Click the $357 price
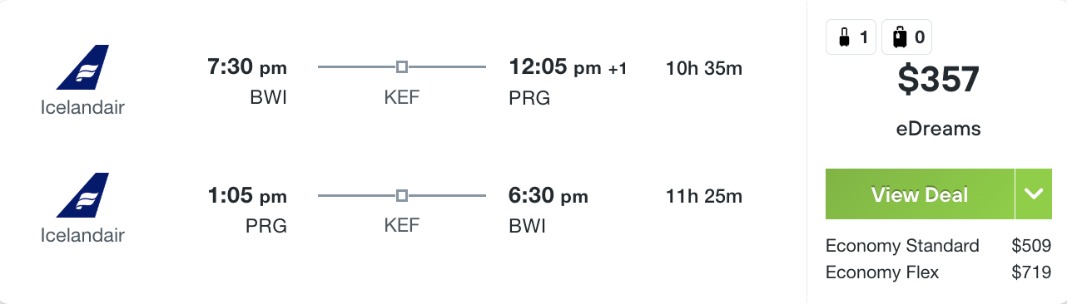Image resolution: width=1067 pixels, height=304 pixels. point(939,80)
